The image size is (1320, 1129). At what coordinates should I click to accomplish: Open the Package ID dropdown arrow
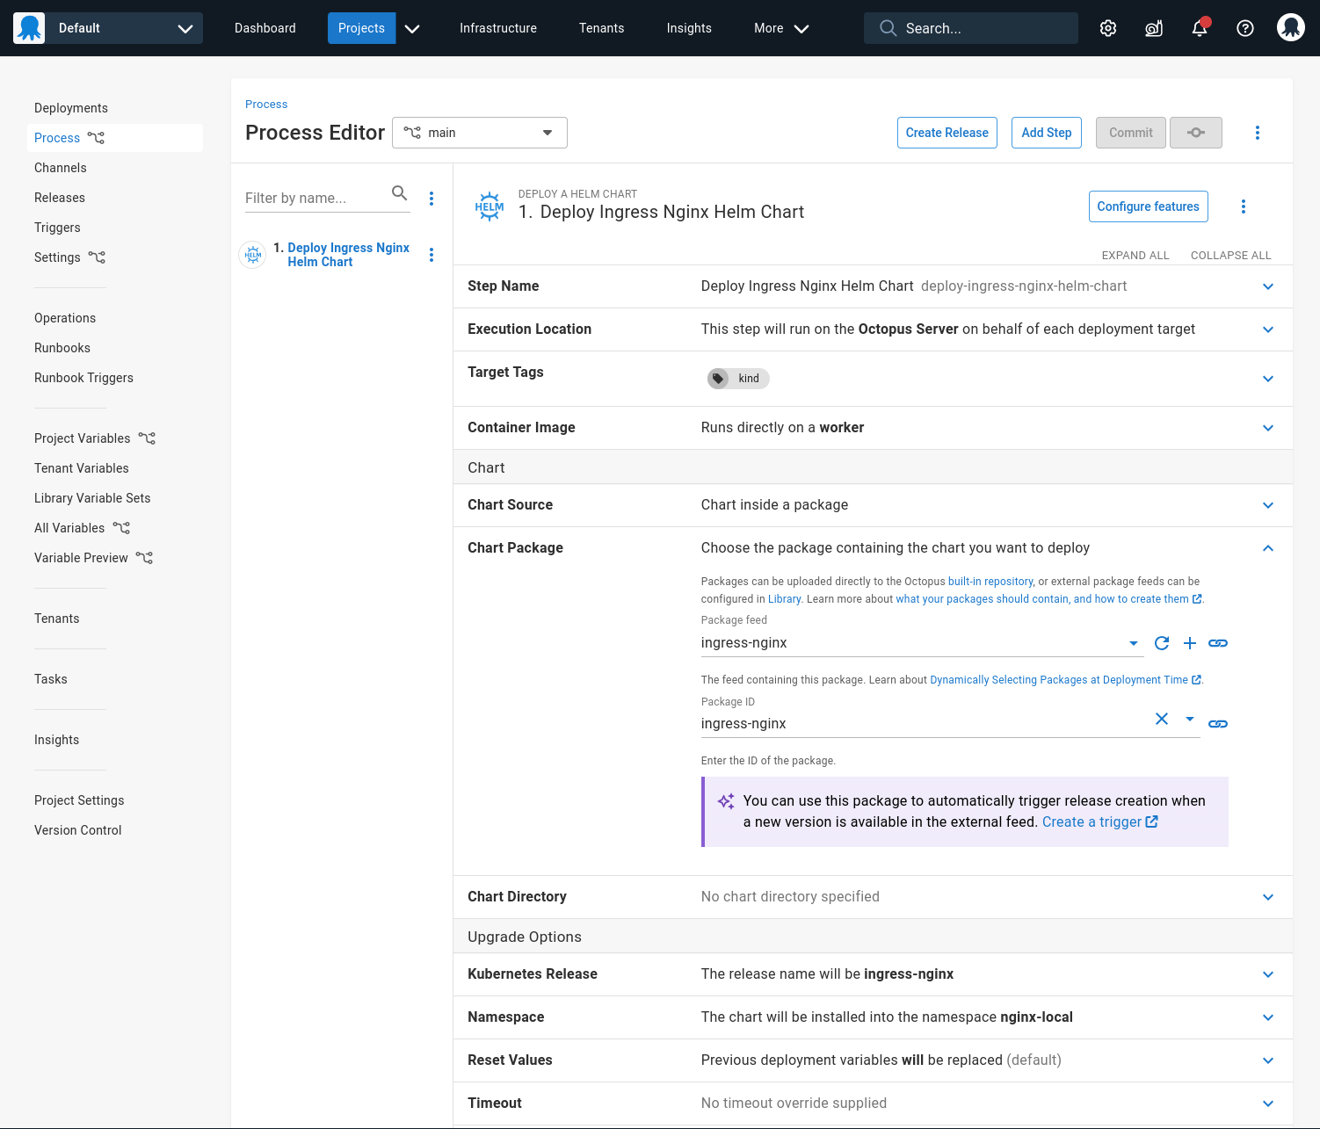(1190, 719)
